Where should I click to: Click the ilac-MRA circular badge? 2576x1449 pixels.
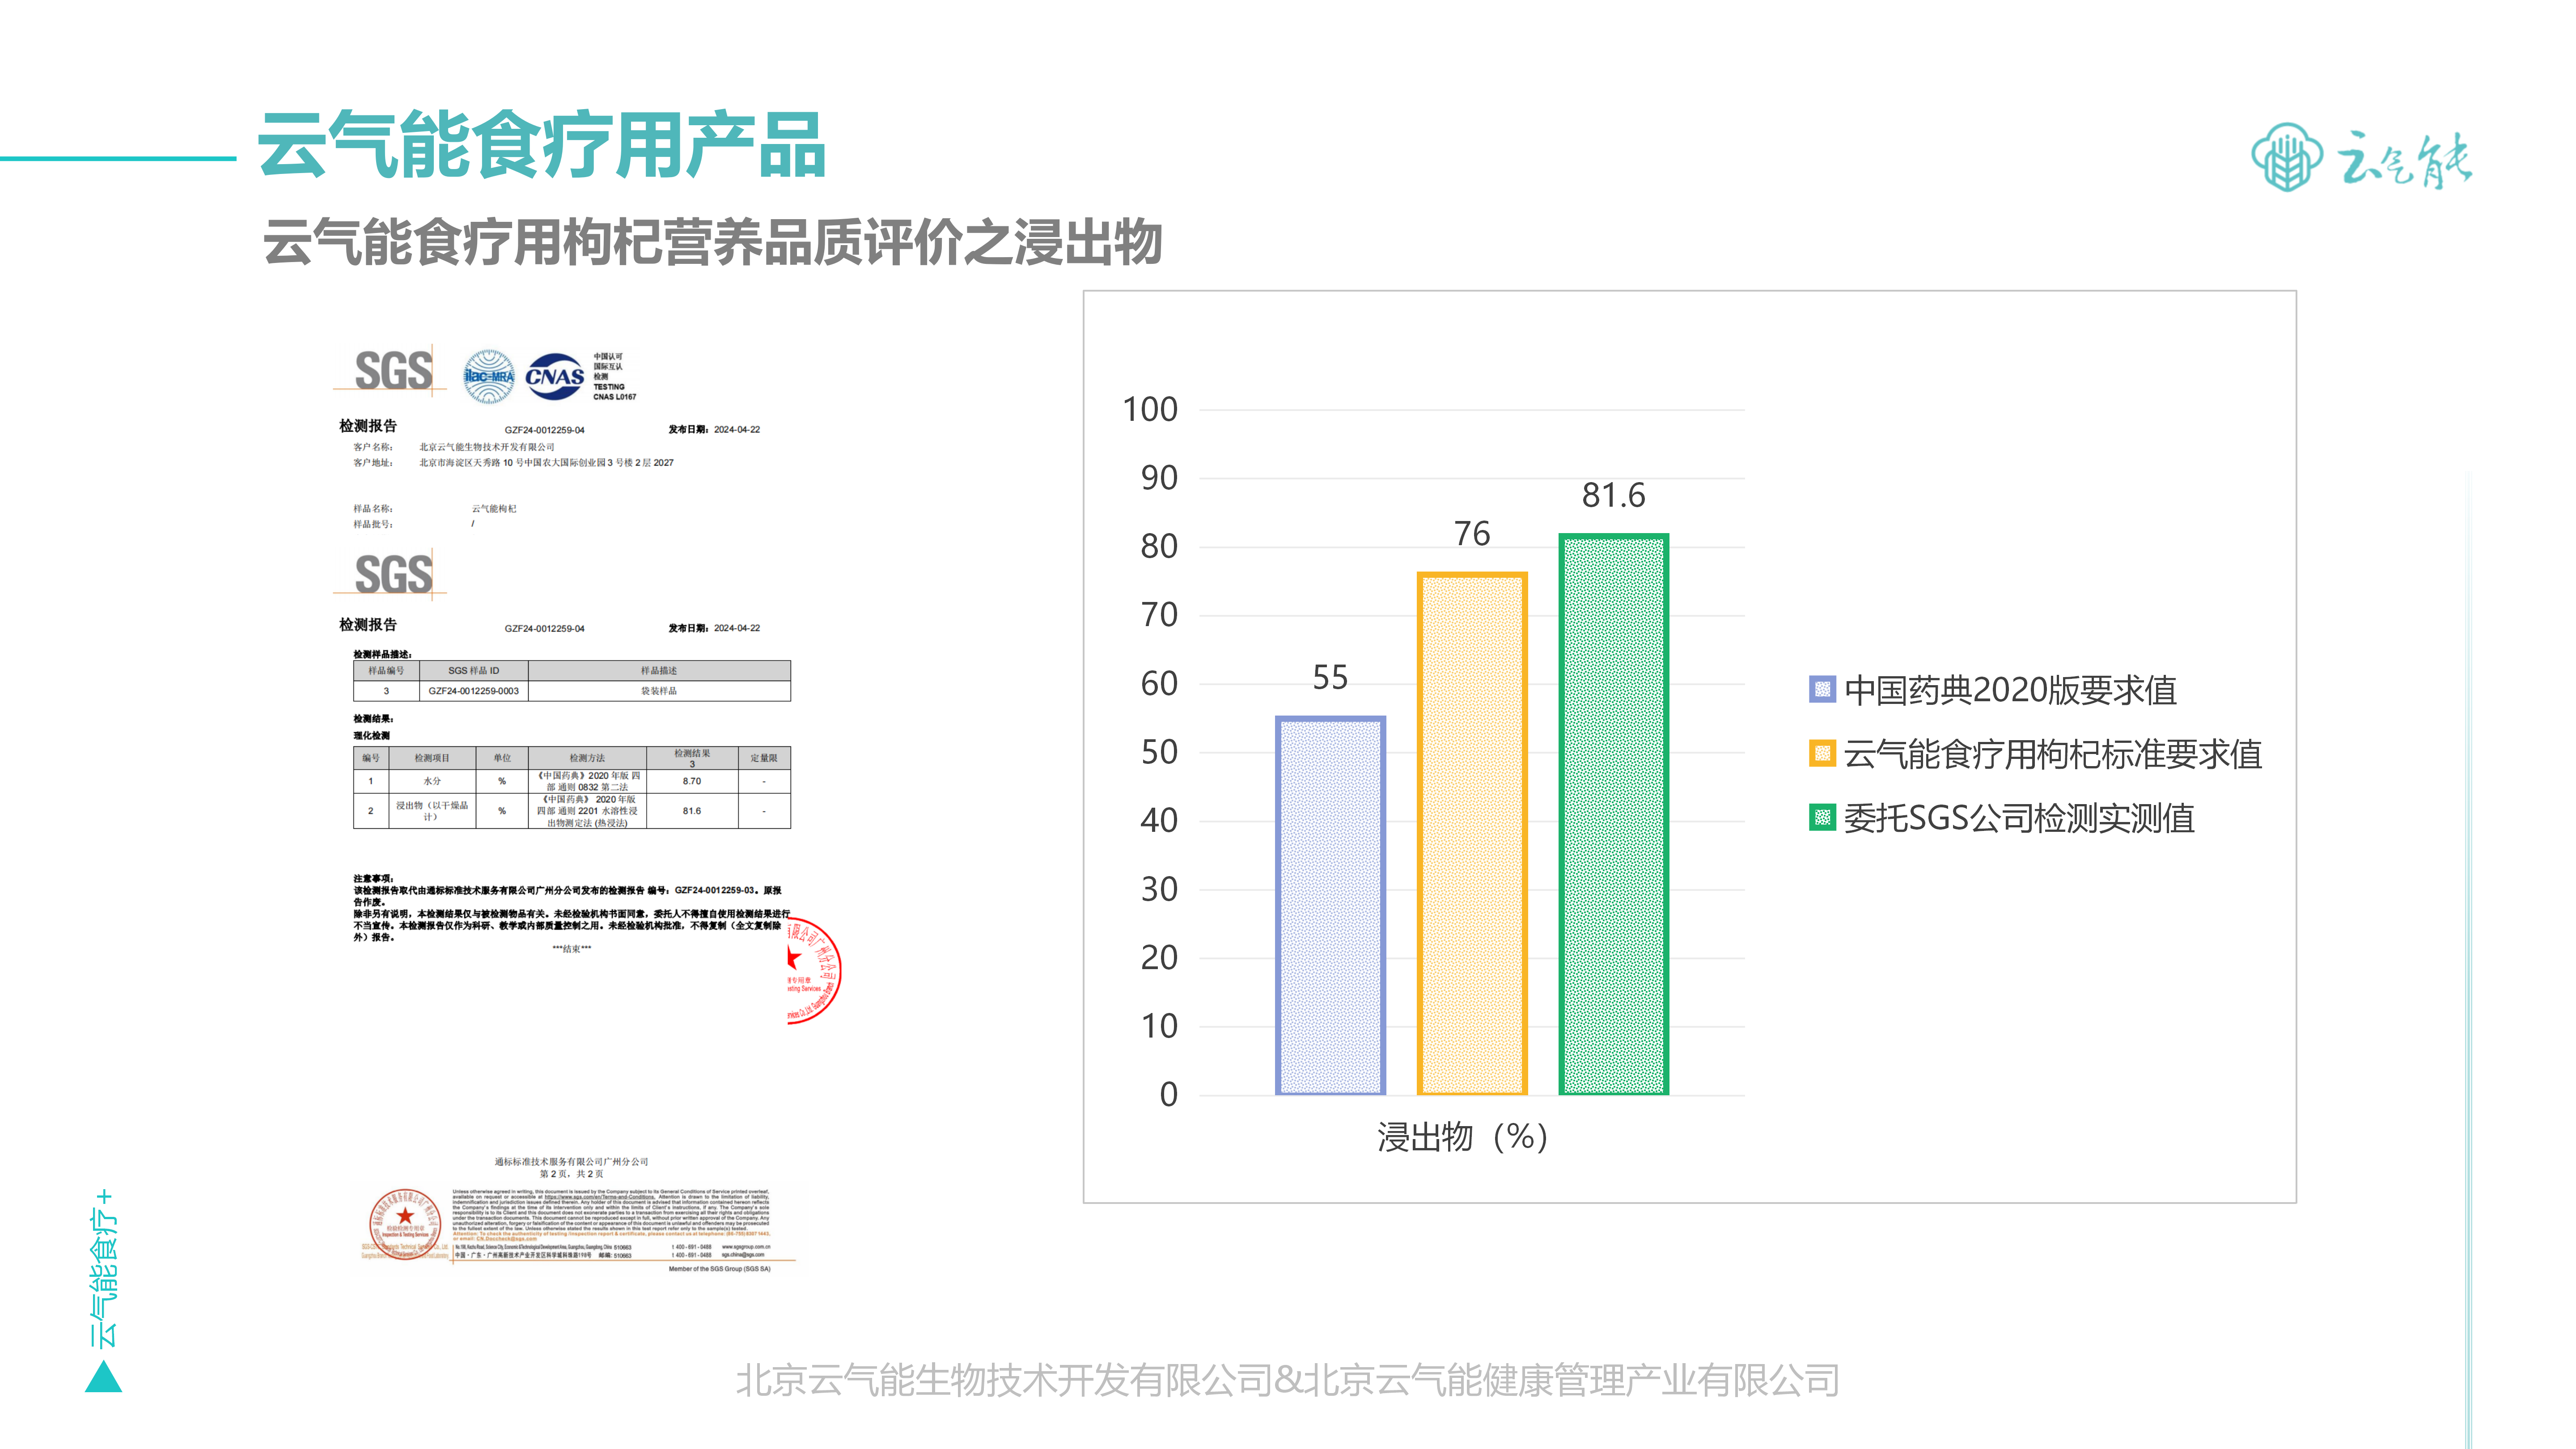(488, 377)
